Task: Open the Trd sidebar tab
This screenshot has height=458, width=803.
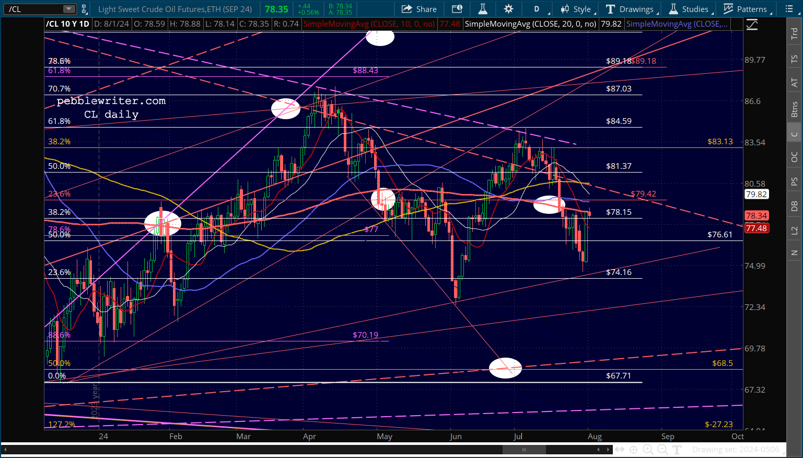Action: (794, 33)
